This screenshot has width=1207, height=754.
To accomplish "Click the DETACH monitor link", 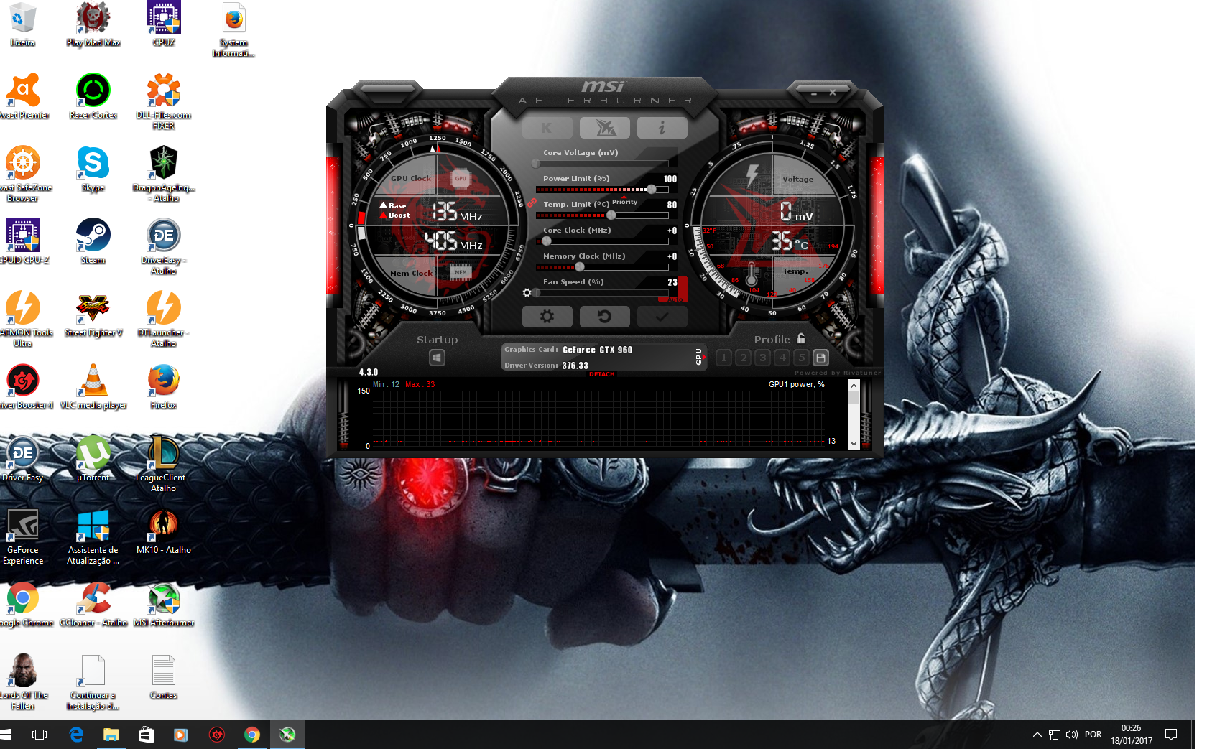I will 602,374.
